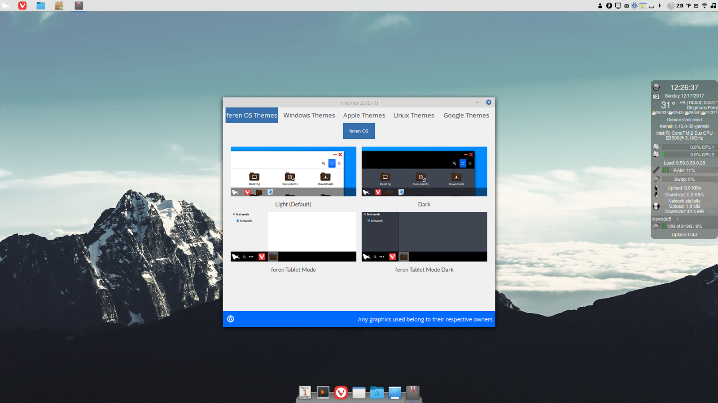Open the accessibility tray icon

point(609,6)
